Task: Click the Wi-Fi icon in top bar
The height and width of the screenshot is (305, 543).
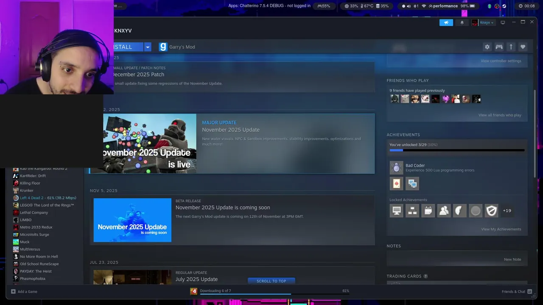Action: [x=423, y=6]
